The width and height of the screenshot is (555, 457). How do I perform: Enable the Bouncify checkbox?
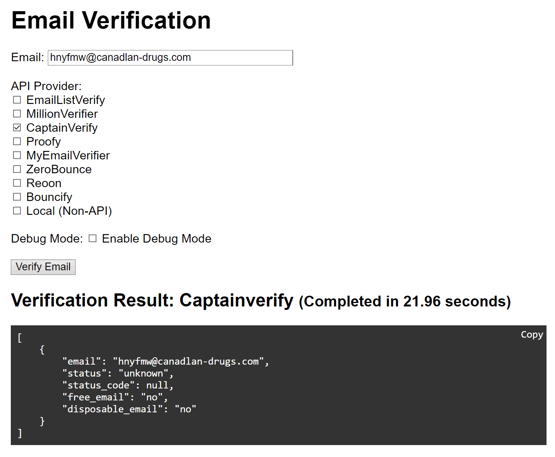pos(17,197)
